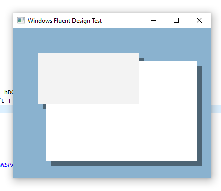Click the blue background below the shadow strip

[112, 172]
